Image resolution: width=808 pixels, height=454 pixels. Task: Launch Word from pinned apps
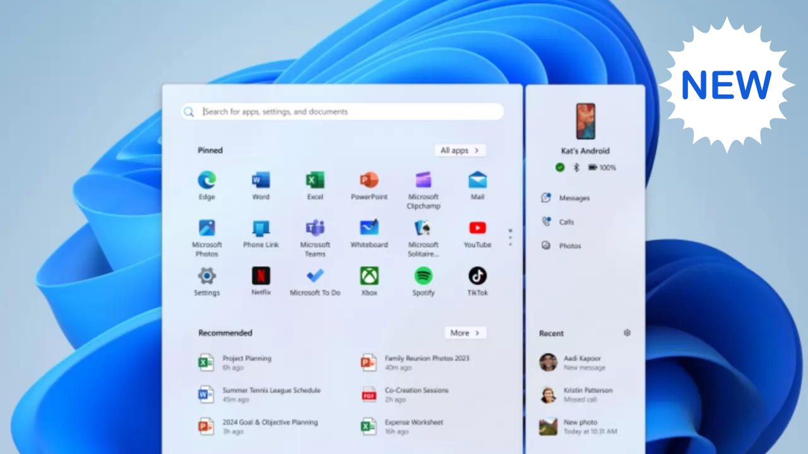coord(261,185)
